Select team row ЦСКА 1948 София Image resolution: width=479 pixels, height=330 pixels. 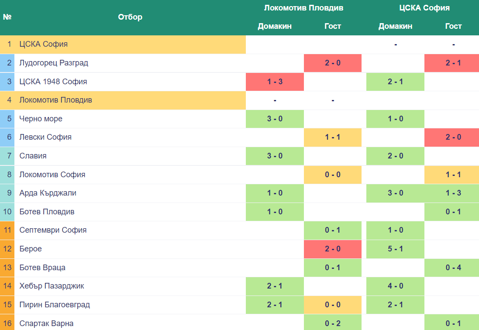pyautogui.click(x=239, y=82)
